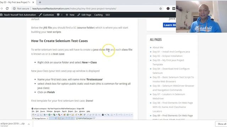Image resolution: width=227 pixels, height=127 pixels.
Task: Open Day 03 My First Java Project Template
Action: tap(168, 62)
